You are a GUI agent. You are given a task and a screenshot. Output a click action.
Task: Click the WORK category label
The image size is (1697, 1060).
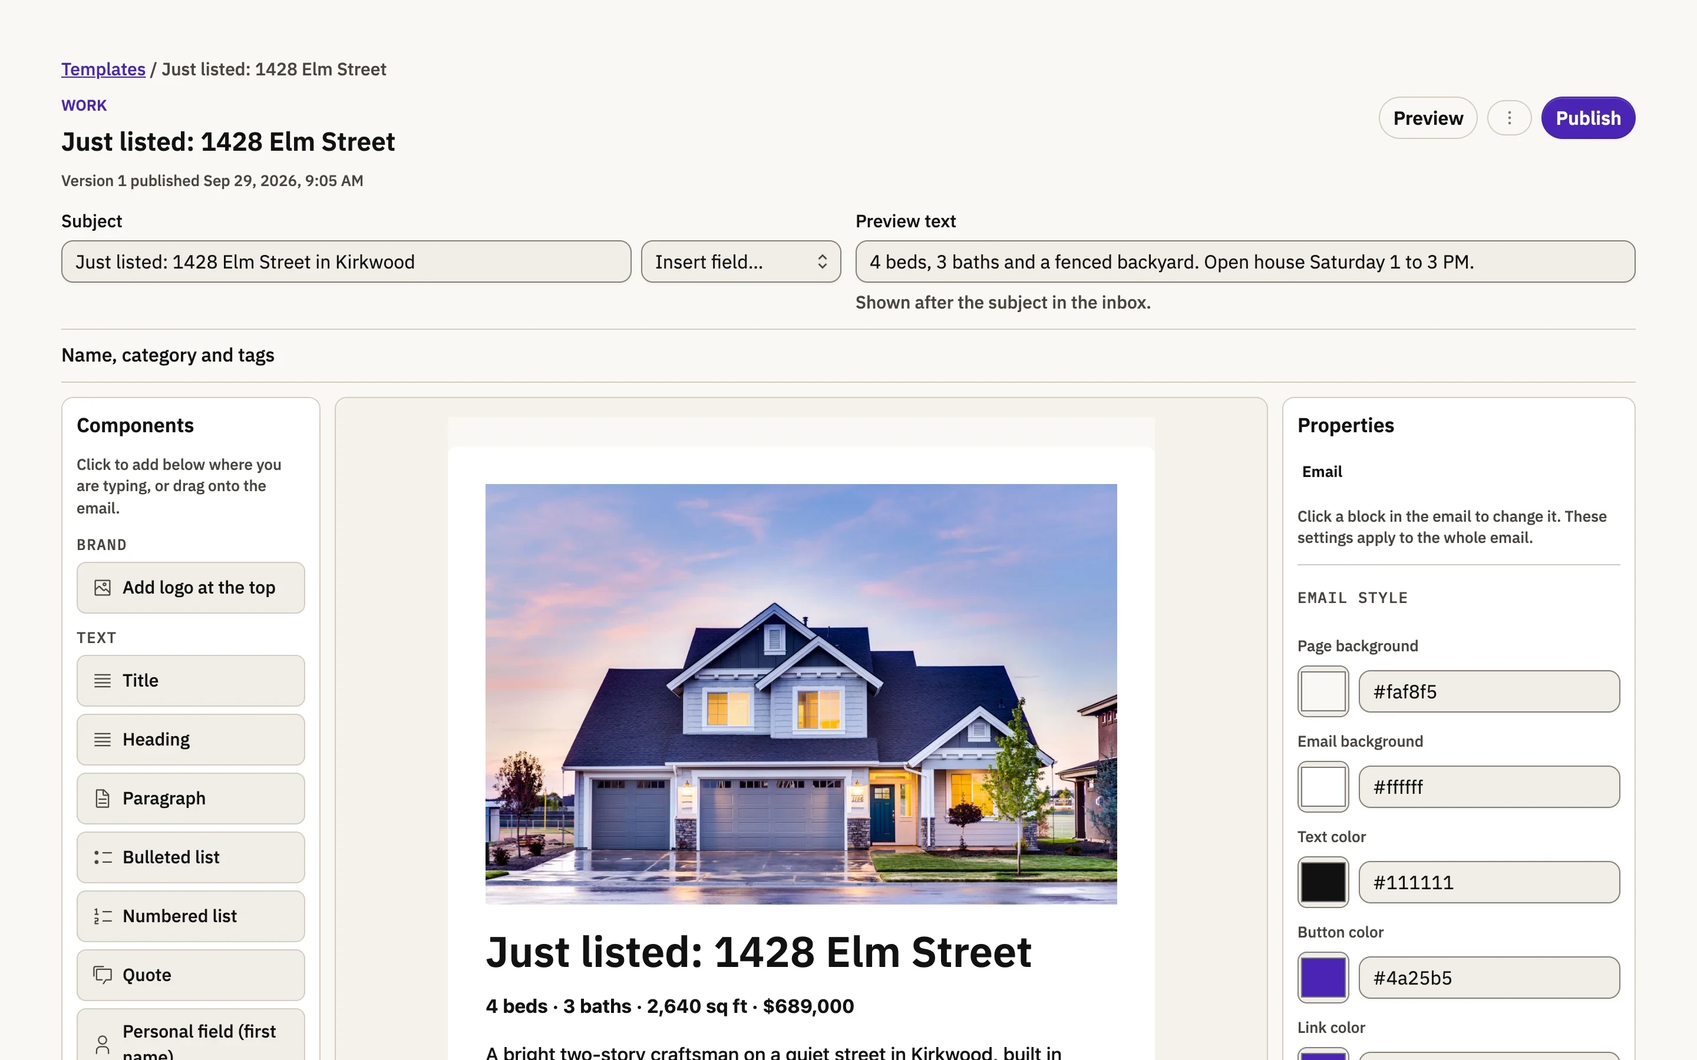point(84,105)
